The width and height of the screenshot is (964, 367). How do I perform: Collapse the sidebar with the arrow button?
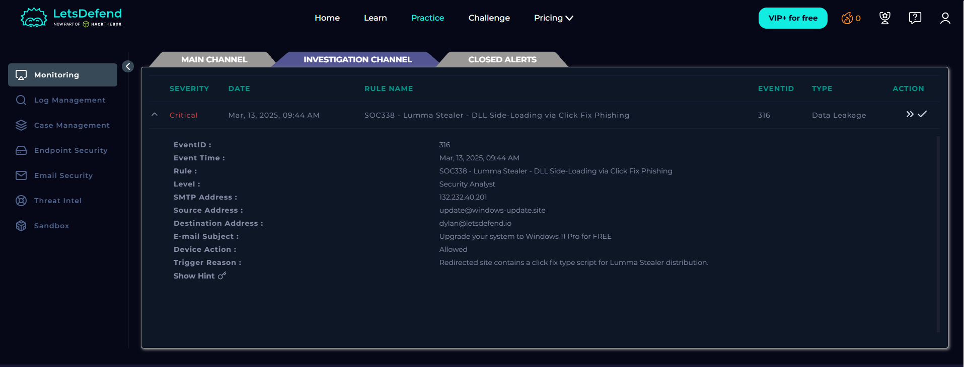pyautogui.click(x=128, y=66)
